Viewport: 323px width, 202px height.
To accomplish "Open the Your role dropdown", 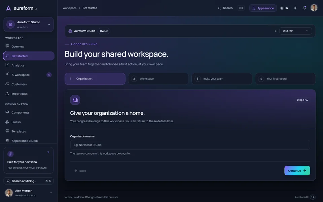I will [x=295, y=31].
